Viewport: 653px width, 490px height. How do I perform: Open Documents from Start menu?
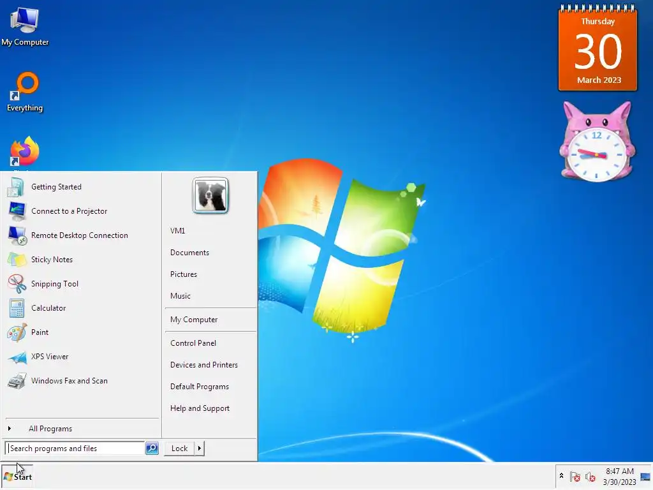click(x=189, y=253)
